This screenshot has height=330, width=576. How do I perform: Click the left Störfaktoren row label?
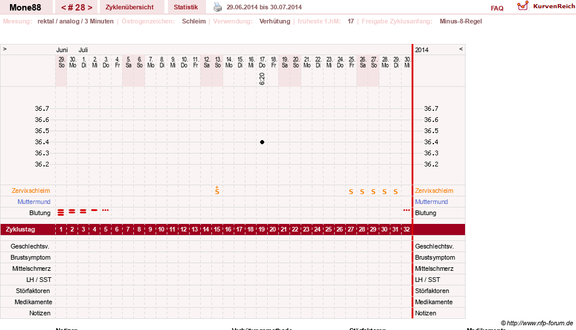click(33, 291)
